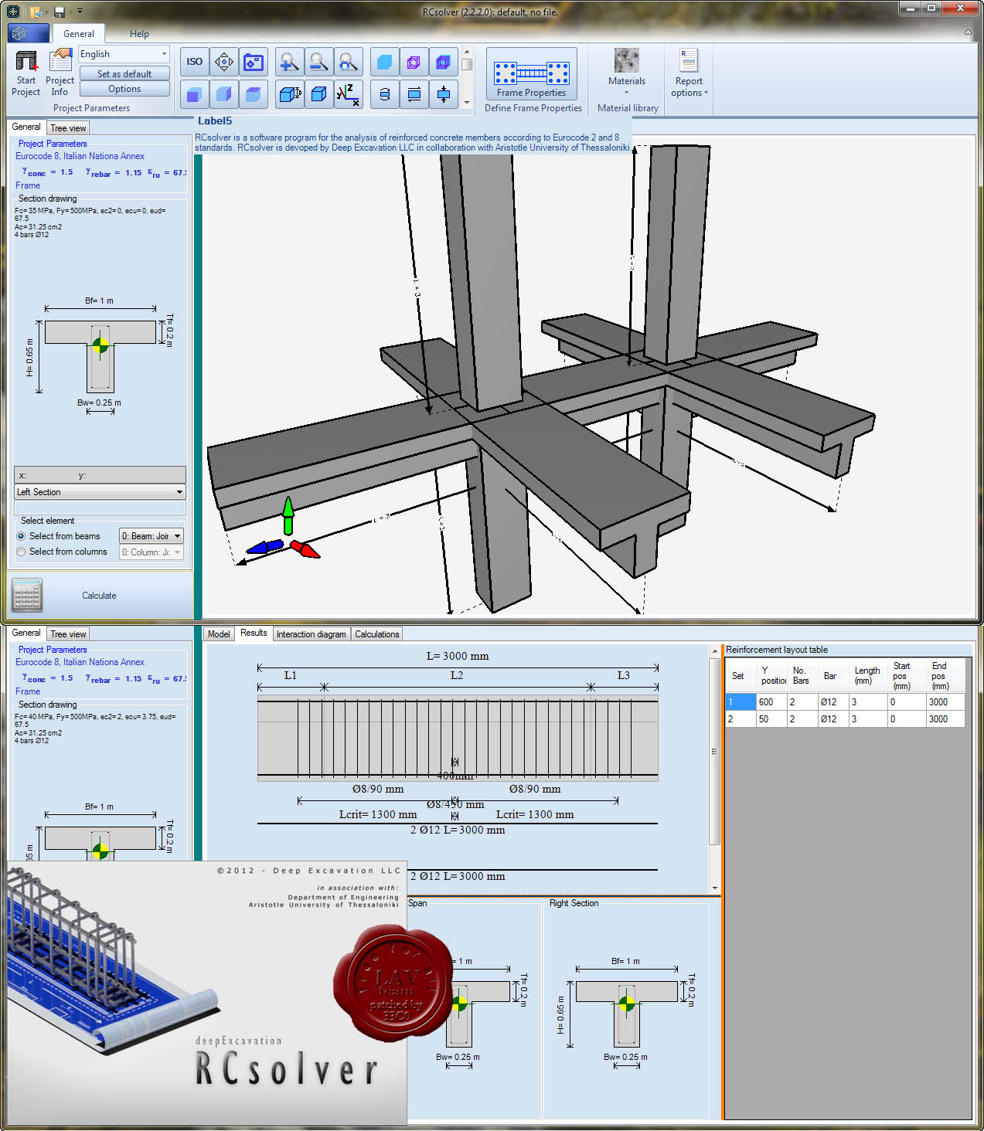Screen dimensions: 984x1131
Task: Expand the Materials library dropdown
Action: pos(627,93)
